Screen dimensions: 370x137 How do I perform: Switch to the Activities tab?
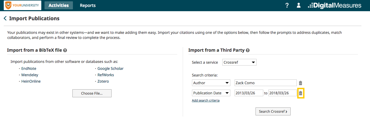point(59,5)
